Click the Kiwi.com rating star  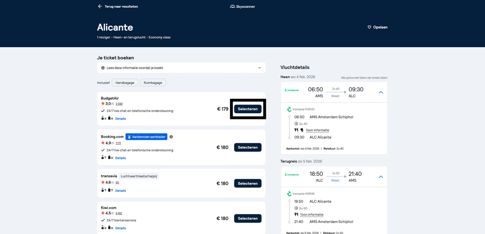(x=103, y=213)
